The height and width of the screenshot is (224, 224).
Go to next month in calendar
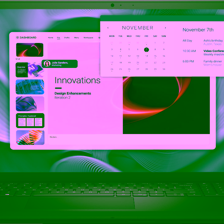165,28
